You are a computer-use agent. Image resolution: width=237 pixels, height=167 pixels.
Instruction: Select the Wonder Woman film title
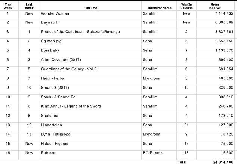point(55,13)
